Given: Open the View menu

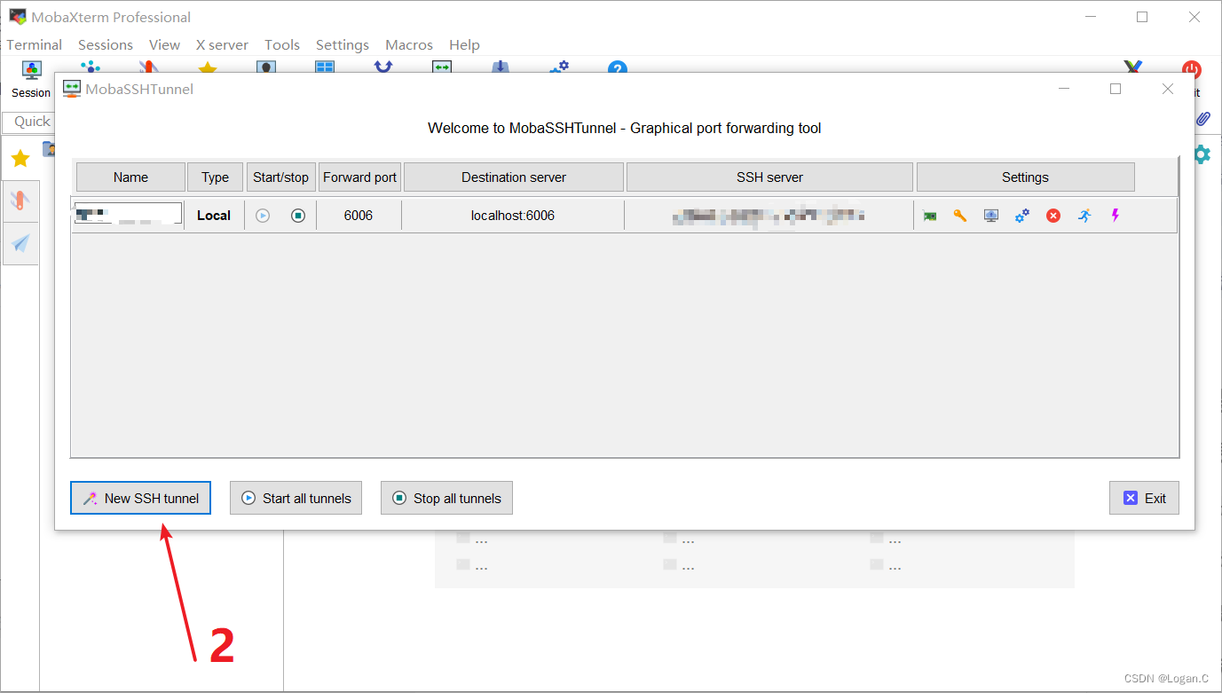Looking at the screenshot, I should coord(164,44).
